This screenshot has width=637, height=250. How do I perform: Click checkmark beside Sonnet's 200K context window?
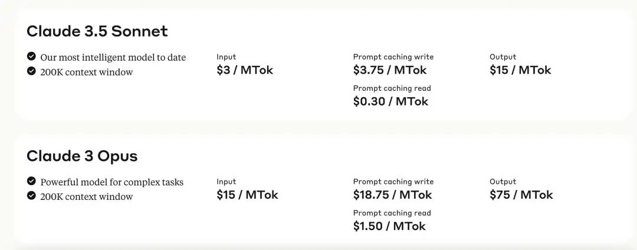point(31,71)
